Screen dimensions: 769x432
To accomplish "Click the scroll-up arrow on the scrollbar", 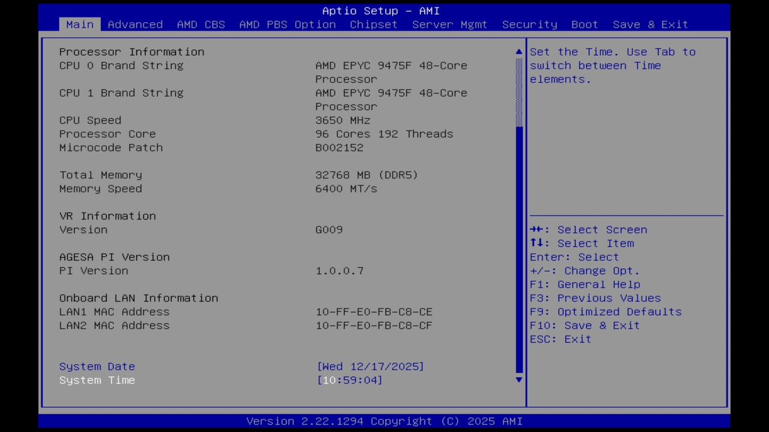I will (518, 52).
